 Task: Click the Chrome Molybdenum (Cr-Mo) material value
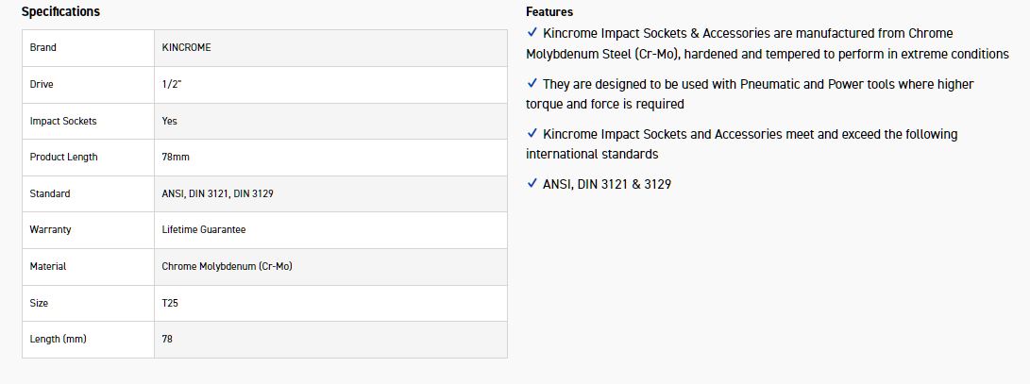click(x=227, y=267)
